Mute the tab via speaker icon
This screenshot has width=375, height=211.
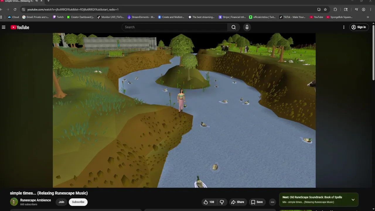click(x=37, y=1)
